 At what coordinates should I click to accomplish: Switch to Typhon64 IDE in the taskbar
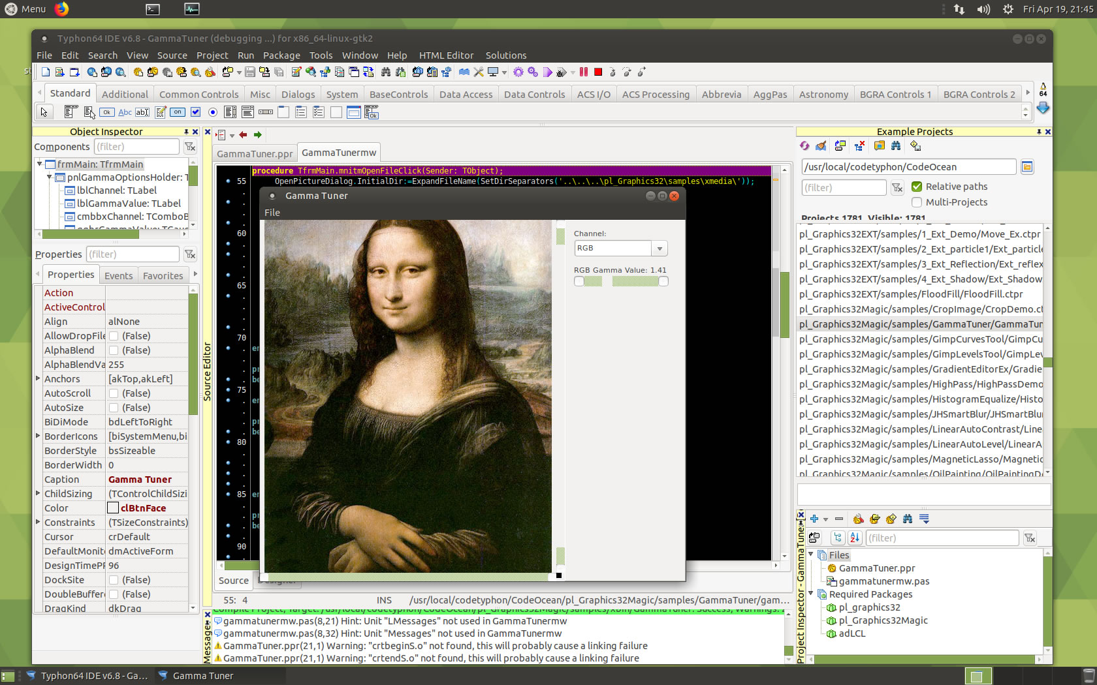pos(87,676)
